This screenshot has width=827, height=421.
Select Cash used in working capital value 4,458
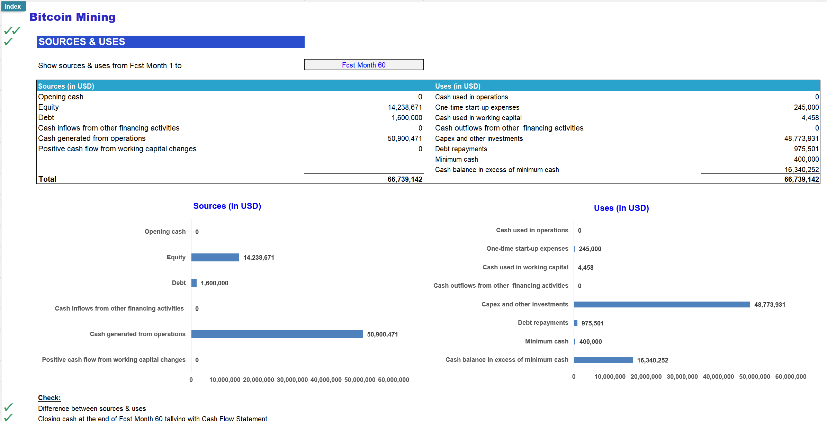pyautogui.click(x=810, y=118)
